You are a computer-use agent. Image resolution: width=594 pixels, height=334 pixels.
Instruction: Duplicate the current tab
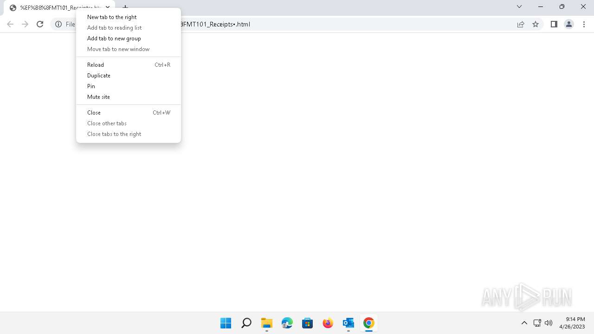tap(129, 76)
